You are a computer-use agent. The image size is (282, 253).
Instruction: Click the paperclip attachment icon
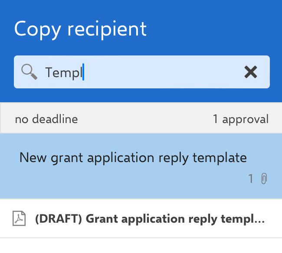pyautogui.click(x=263, y=178)
